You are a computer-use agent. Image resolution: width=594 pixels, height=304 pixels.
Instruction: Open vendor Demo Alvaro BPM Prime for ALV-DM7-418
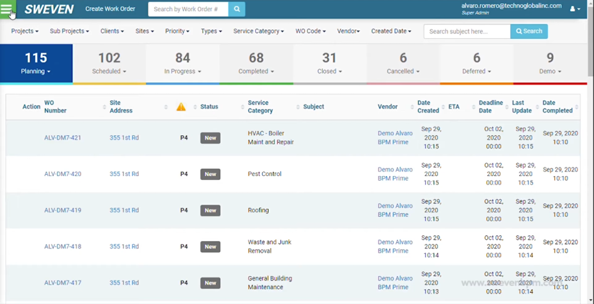pyautogui.click(x=395, y=247)
